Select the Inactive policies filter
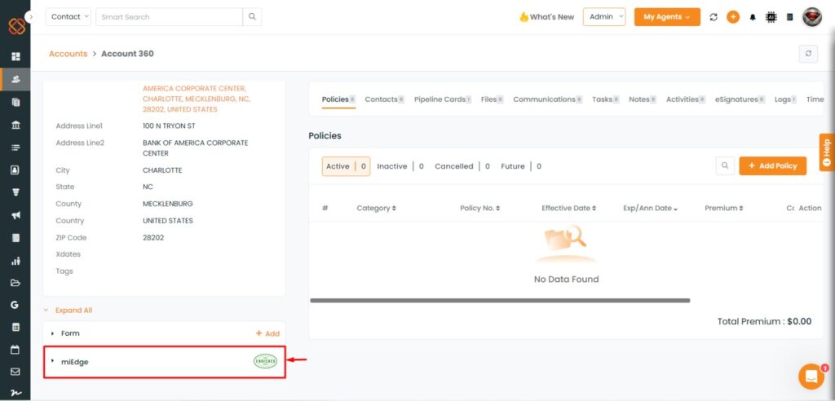 tap(400, 166)
